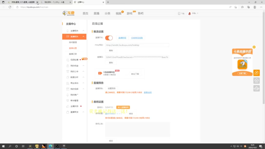
Task: Click the robot floating side icon
Action: tap(256, 88)
